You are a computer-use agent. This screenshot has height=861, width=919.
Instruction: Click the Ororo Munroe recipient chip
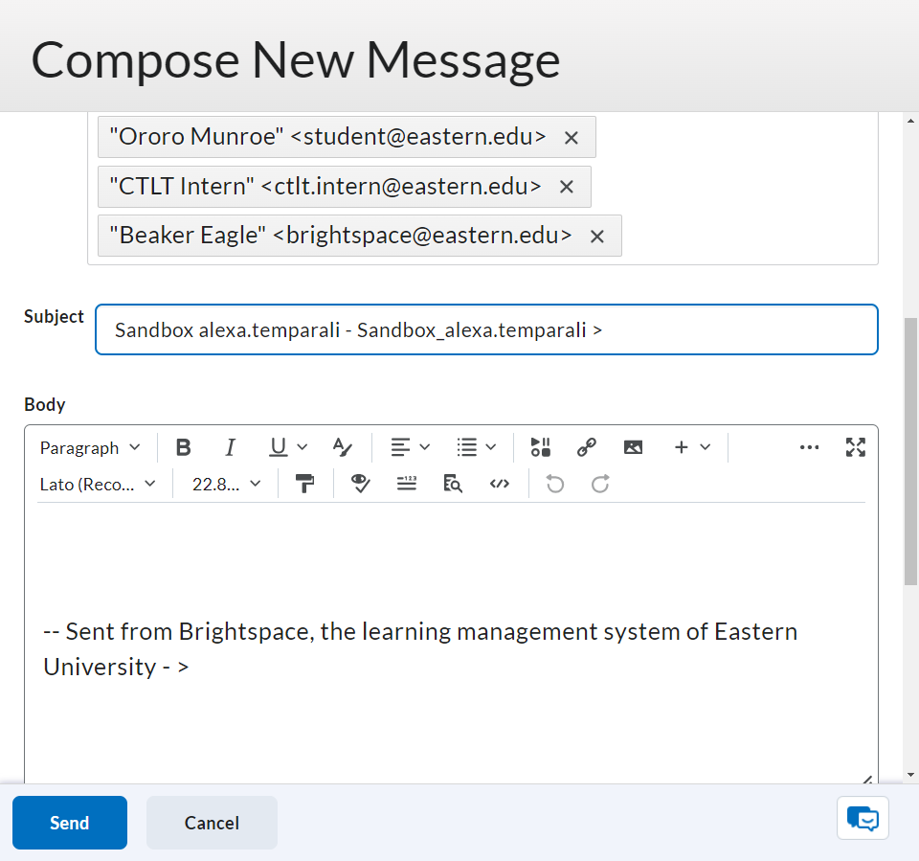point(347,137)
